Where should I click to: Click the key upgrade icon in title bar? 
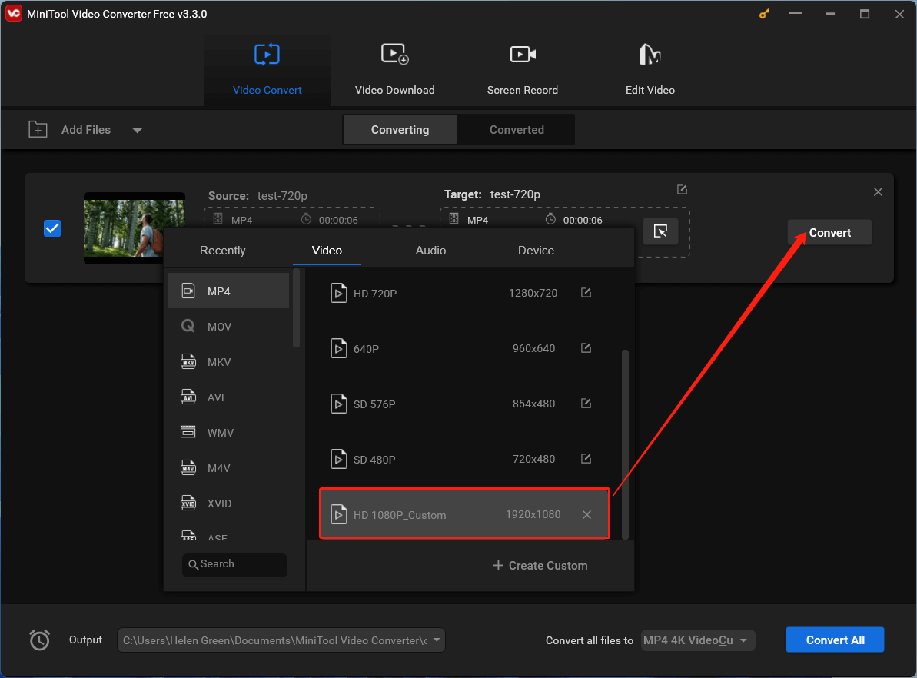[764, 14]
